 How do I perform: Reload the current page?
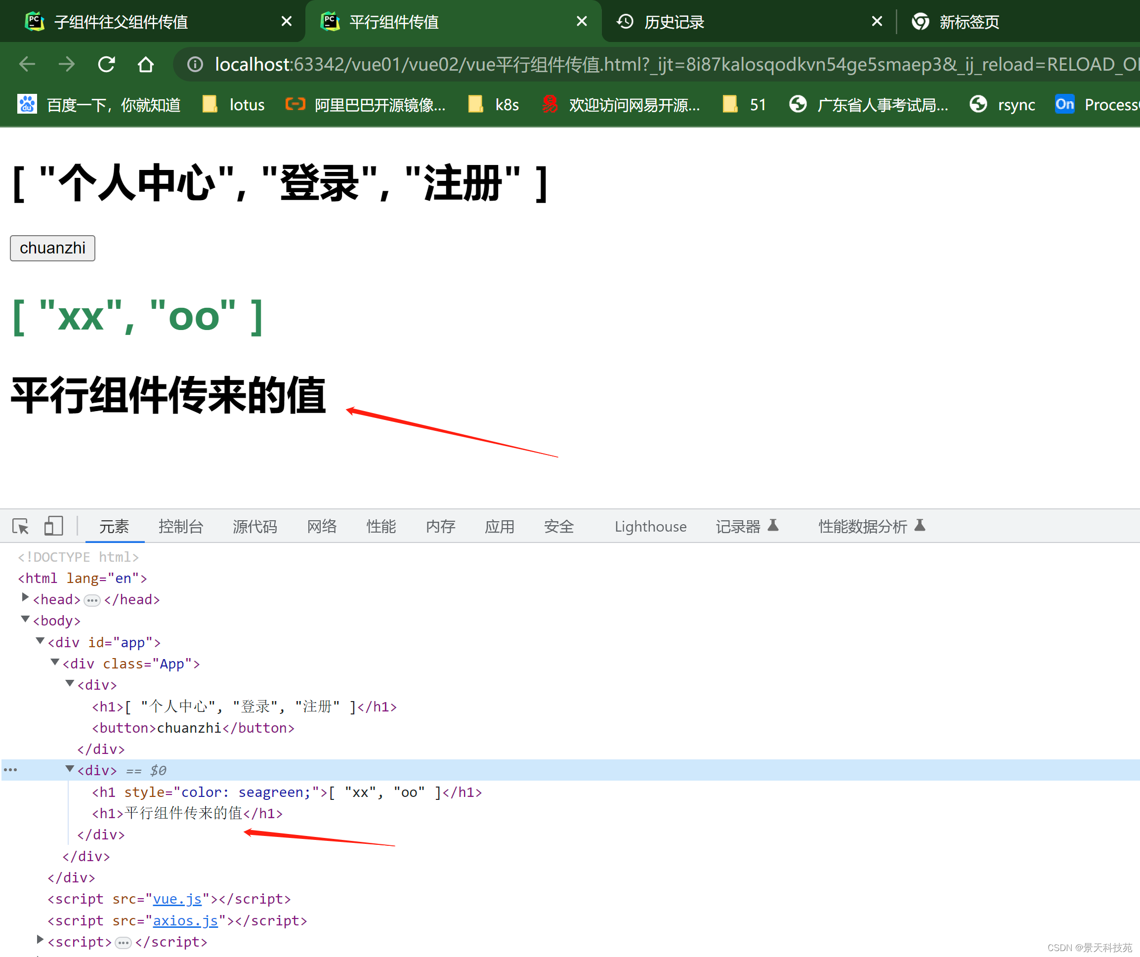[106, 65]
